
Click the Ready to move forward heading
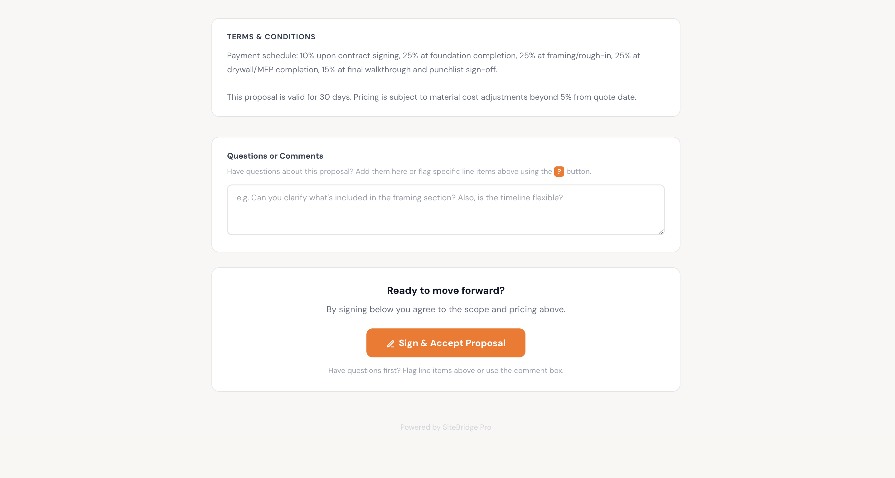pos(445,290)
